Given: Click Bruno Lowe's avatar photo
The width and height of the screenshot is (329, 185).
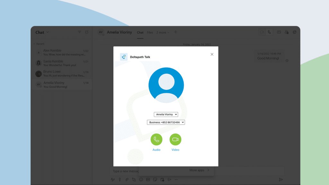Looking at the screenshot, I should tap(39, 74).
